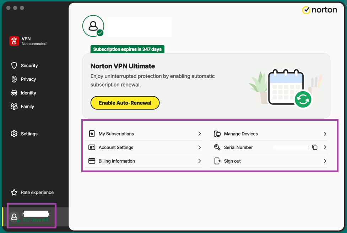This screenshot has width=347, height=233.
Task: Click the Family people icon
Action: (x=14, y=107)
